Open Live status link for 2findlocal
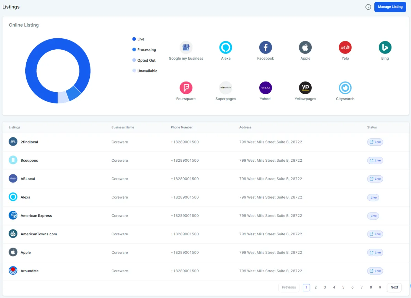This screenshot has height=298, width=411. pos(375,142)
